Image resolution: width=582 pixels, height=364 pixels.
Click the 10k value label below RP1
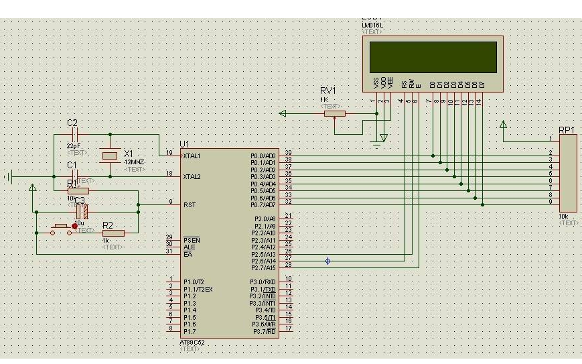point(563,217)
